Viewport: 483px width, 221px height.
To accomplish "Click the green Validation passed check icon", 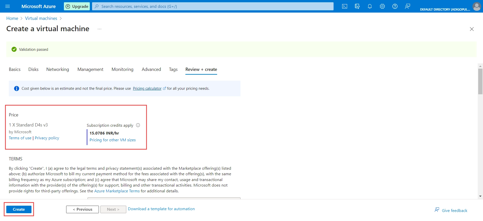I will click(x=14, y=49).
